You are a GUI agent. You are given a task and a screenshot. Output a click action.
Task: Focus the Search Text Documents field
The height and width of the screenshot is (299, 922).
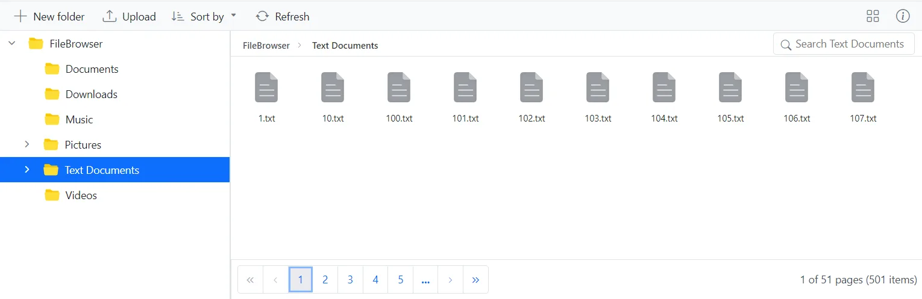pyautogui.click(x=844, y=44)
